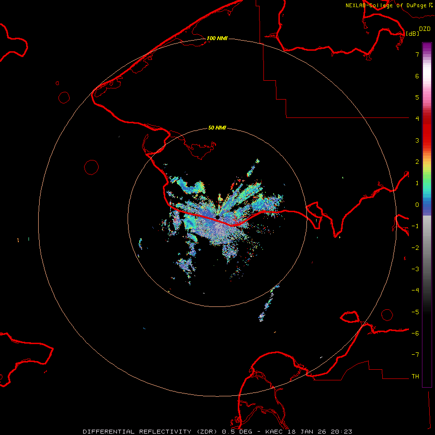Click the '3' value on the color scale

tap(417, 140)
